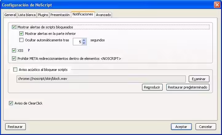Switch to the Lista blanca tab
Screen dimensions: 222x135
coord(27,15)
